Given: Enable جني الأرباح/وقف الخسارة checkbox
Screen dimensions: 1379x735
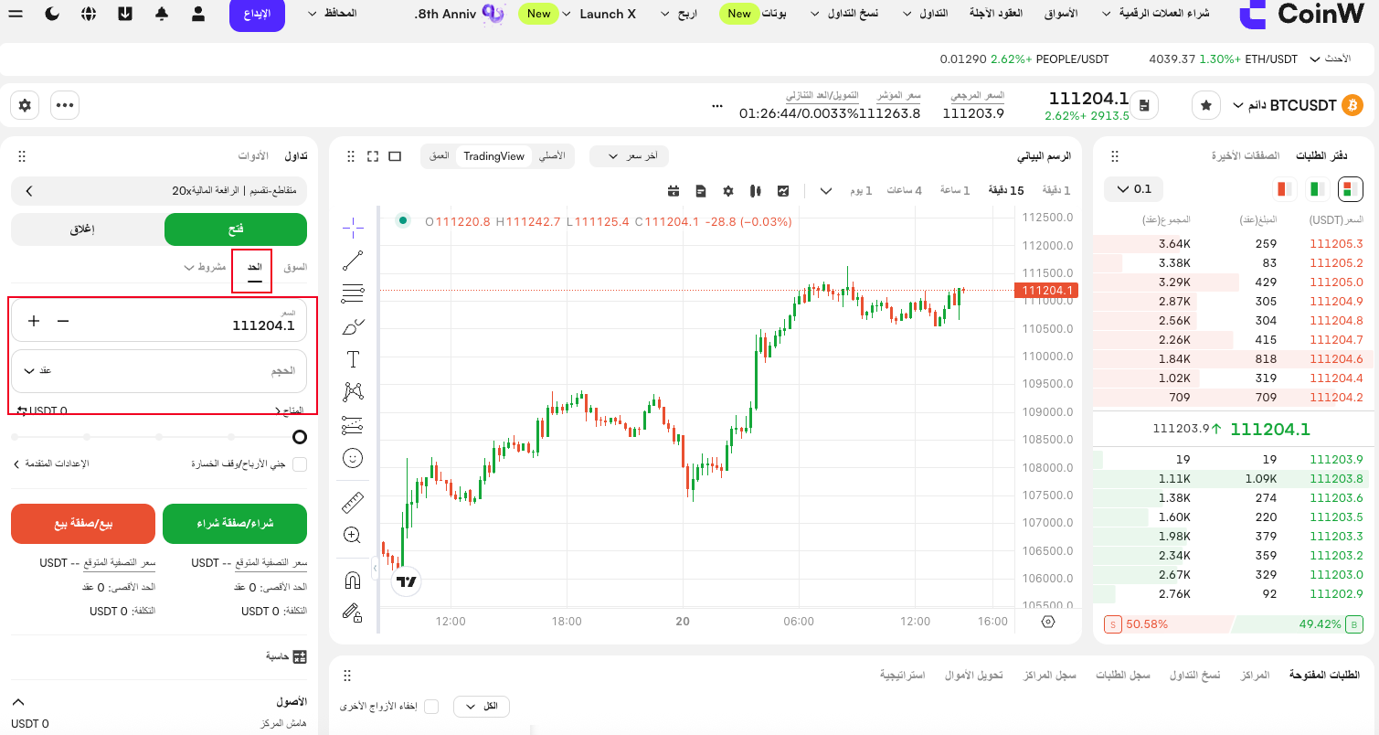Looking at the screenshot, I should (299, 464).
